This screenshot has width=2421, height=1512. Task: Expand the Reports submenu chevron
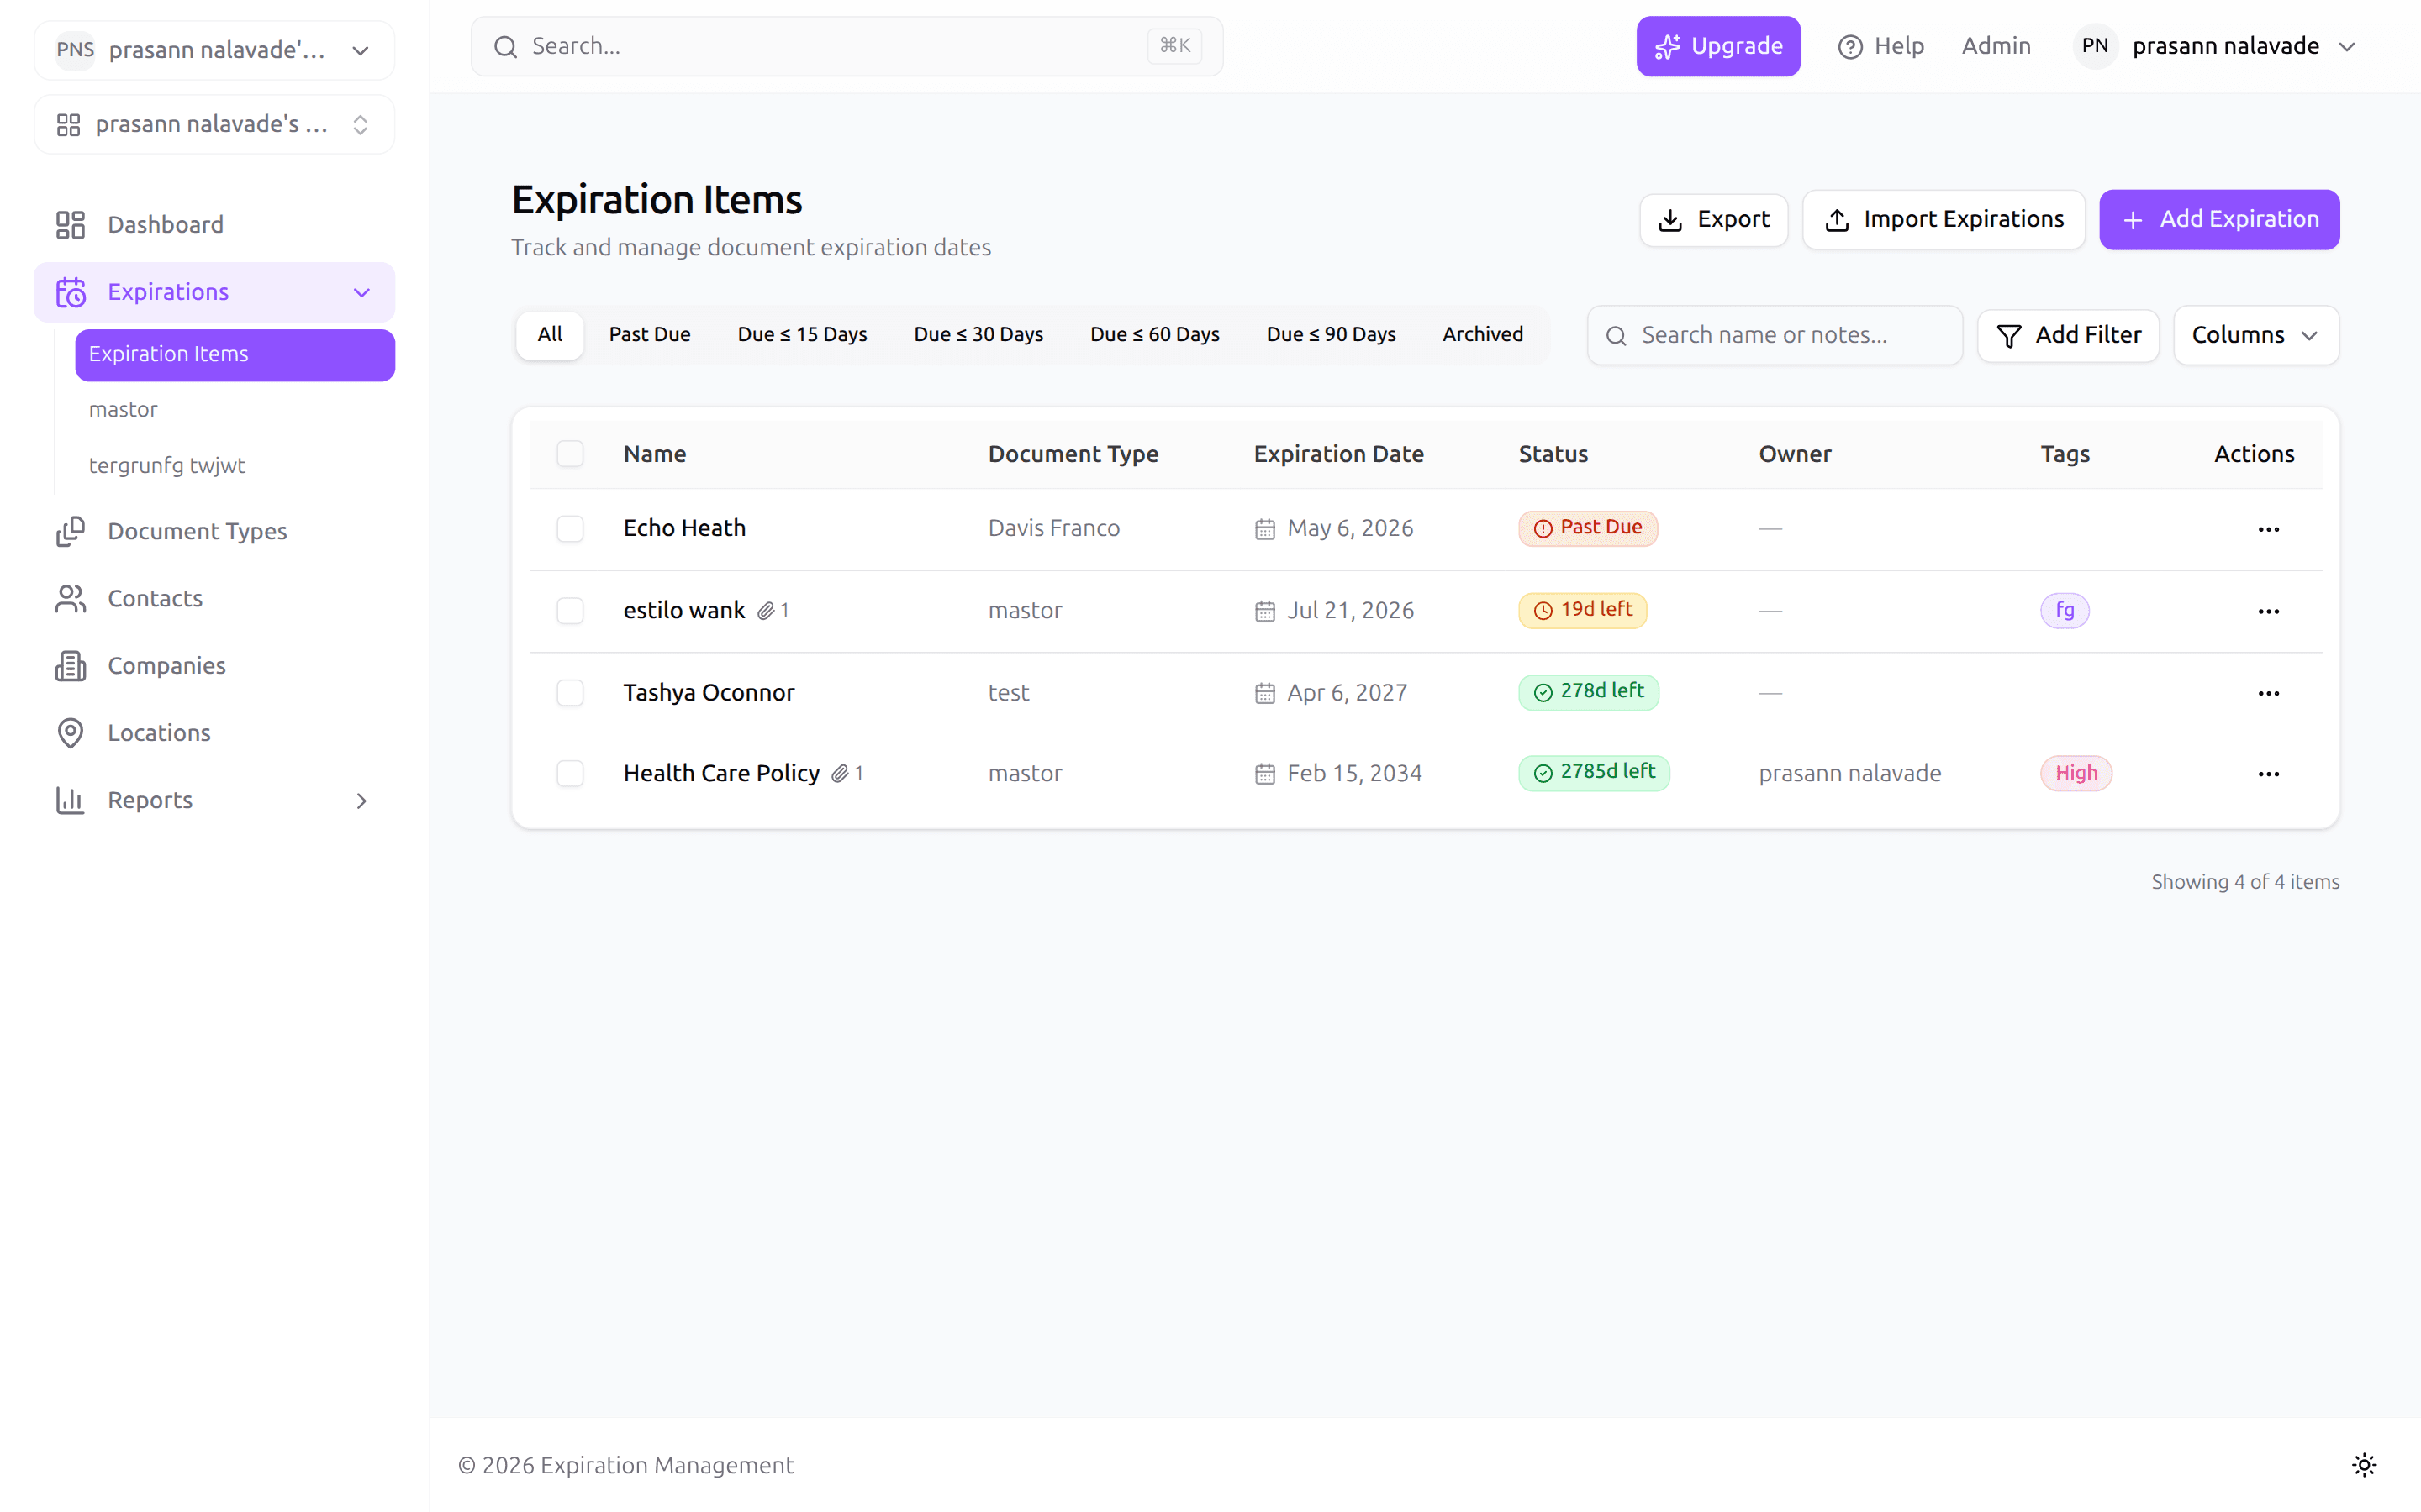(361, 800)
